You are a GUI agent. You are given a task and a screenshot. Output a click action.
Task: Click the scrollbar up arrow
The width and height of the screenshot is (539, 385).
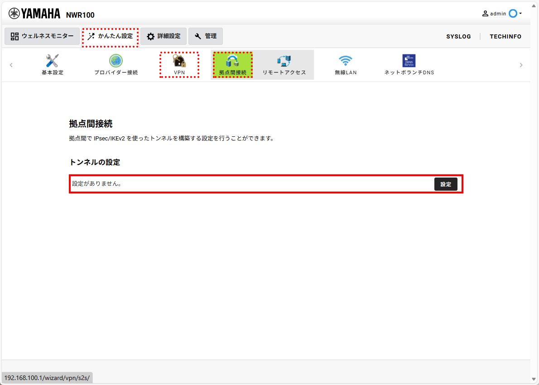[x=534, y=6]
